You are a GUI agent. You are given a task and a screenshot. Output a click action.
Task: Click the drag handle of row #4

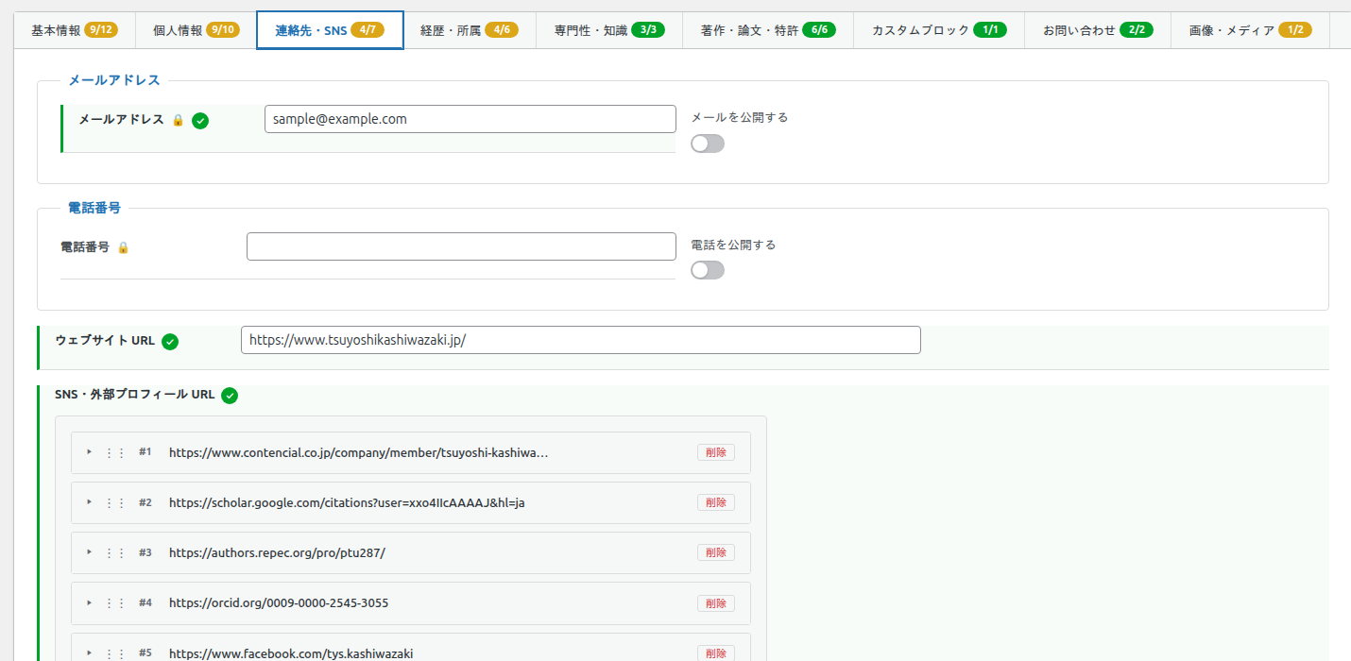tap(115, 602)
